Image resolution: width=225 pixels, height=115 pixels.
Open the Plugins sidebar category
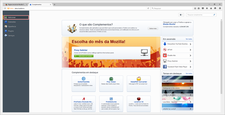pyautogui.click(x=16, y=31)
